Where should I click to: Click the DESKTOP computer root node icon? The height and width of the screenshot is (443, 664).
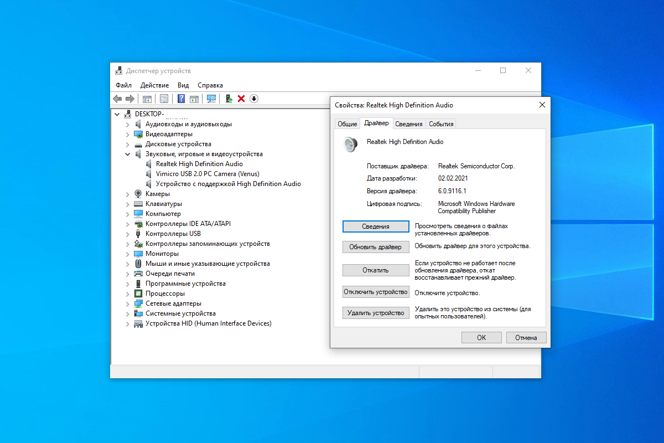point(128,114)
